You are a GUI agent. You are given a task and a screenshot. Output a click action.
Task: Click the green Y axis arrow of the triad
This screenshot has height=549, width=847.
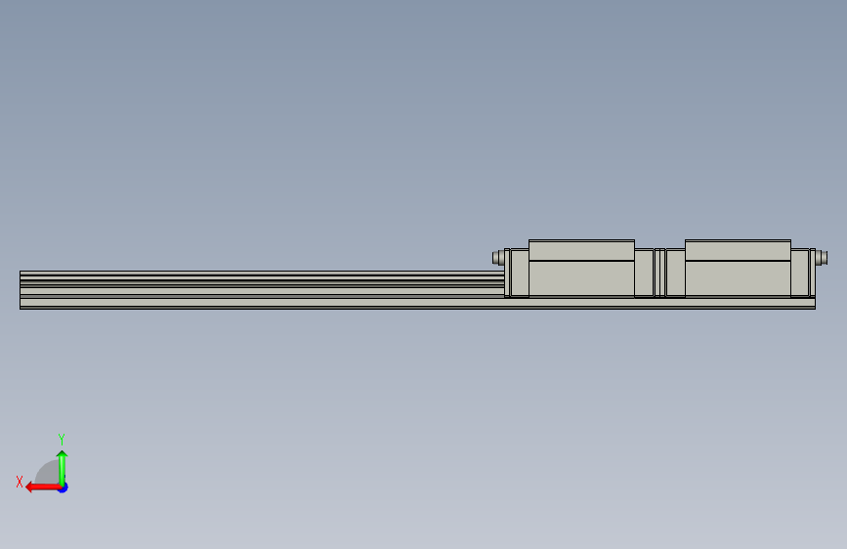63,468
